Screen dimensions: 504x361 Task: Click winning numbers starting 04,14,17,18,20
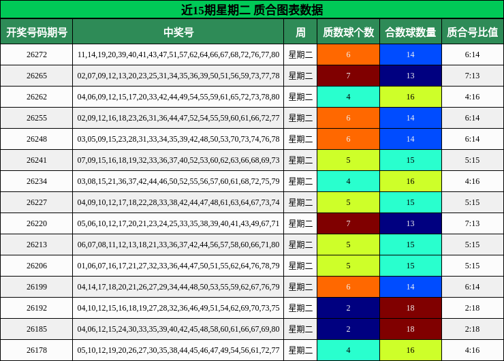pos(178,287)
